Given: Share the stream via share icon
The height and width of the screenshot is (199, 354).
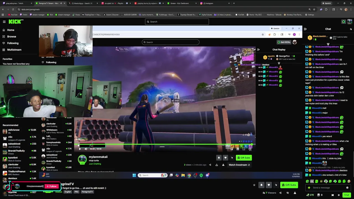Looking at the screenshot, I should pyautogui.click(x=280, y=193).
